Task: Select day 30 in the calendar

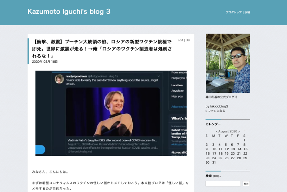Action: 207,162
